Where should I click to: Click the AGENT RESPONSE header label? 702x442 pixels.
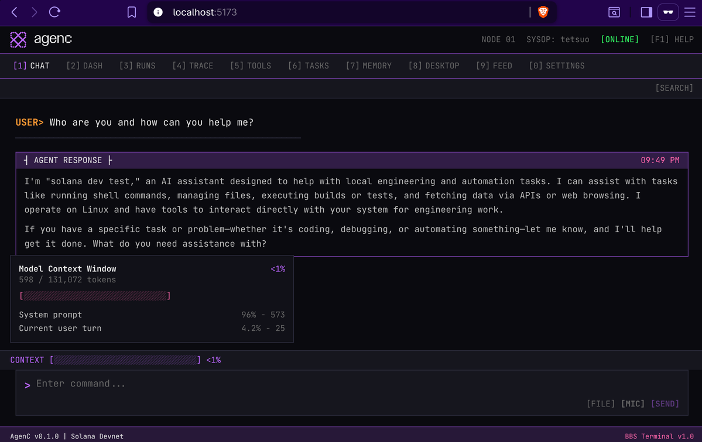point(68,160)
